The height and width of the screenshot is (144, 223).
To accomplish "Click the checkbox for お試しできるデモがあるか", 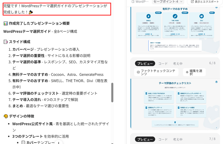I will pyautogui.click(x=146, y=93).
